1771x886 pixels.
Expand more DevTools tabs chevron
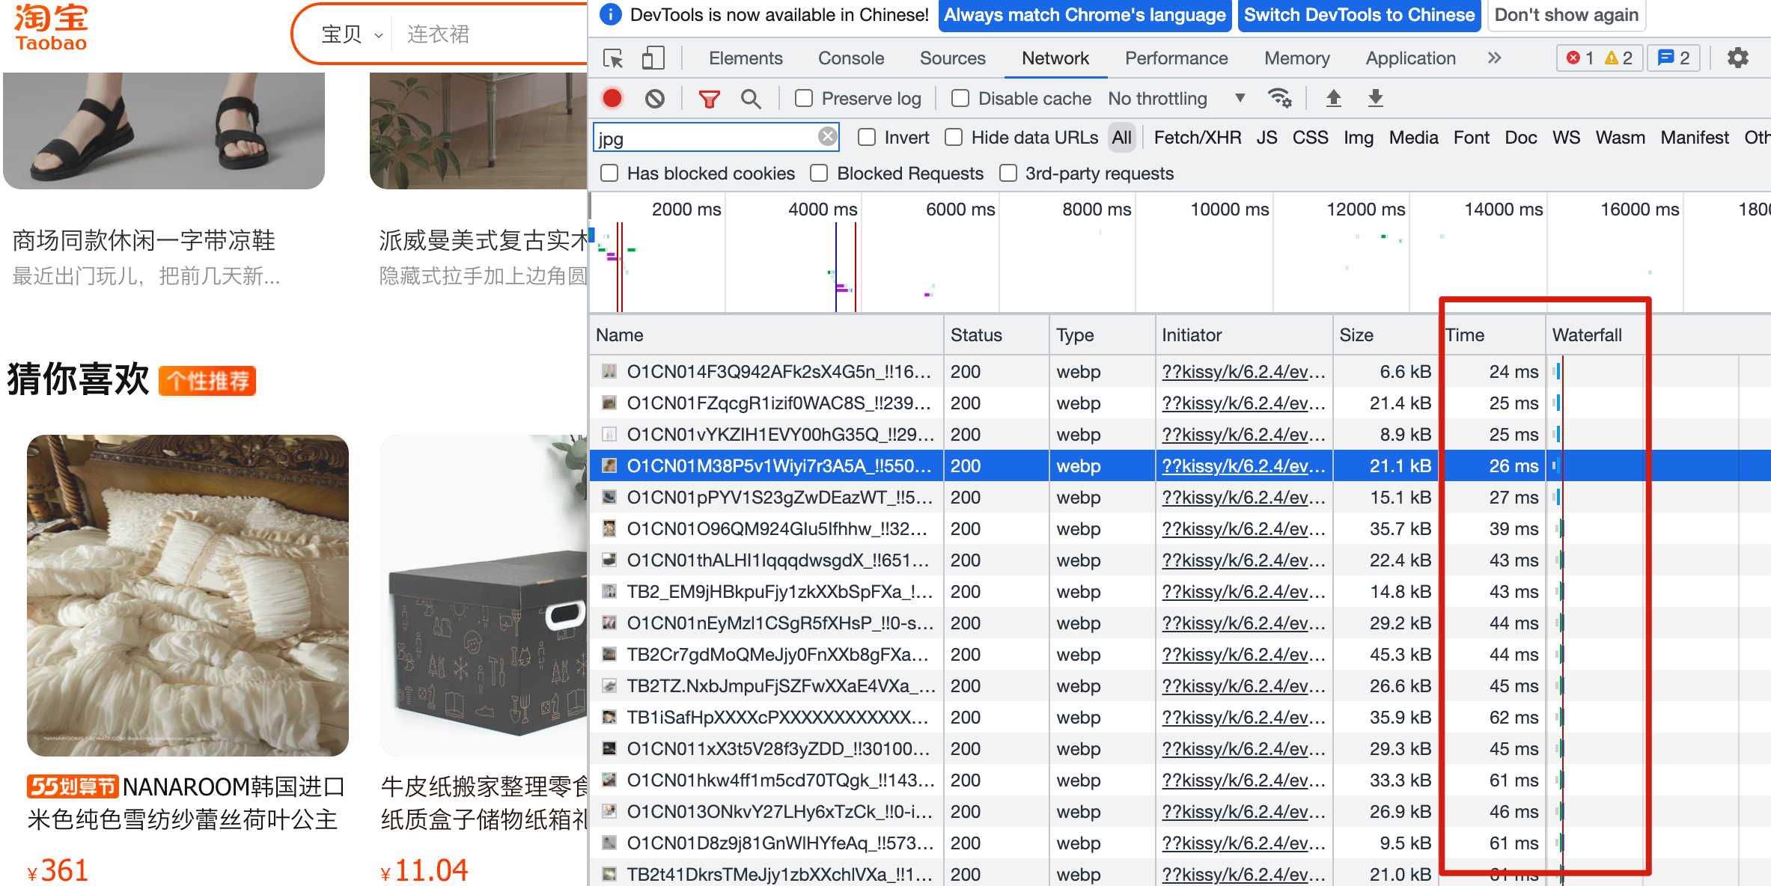(1494, 58)
